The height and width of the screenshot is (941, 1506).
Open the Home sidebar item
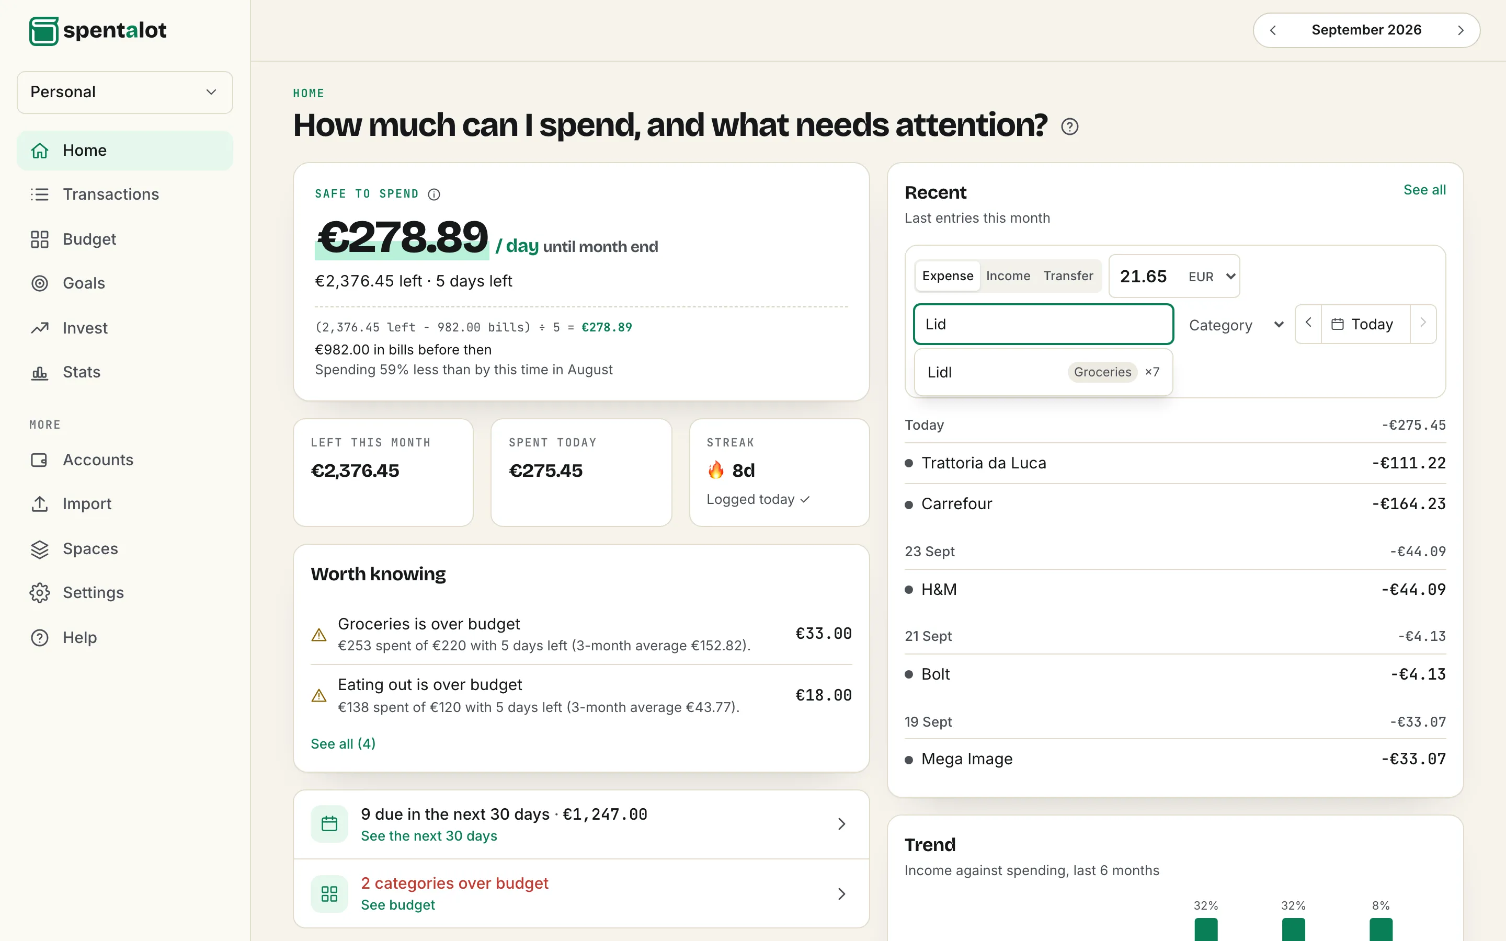[124, 150]
